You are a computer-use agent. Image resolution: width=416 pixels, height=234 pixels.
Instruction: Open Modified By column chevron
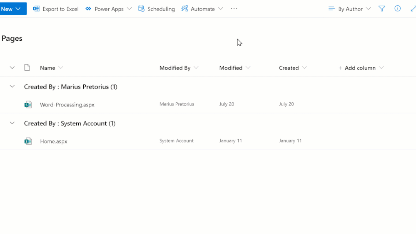[196, 68]
